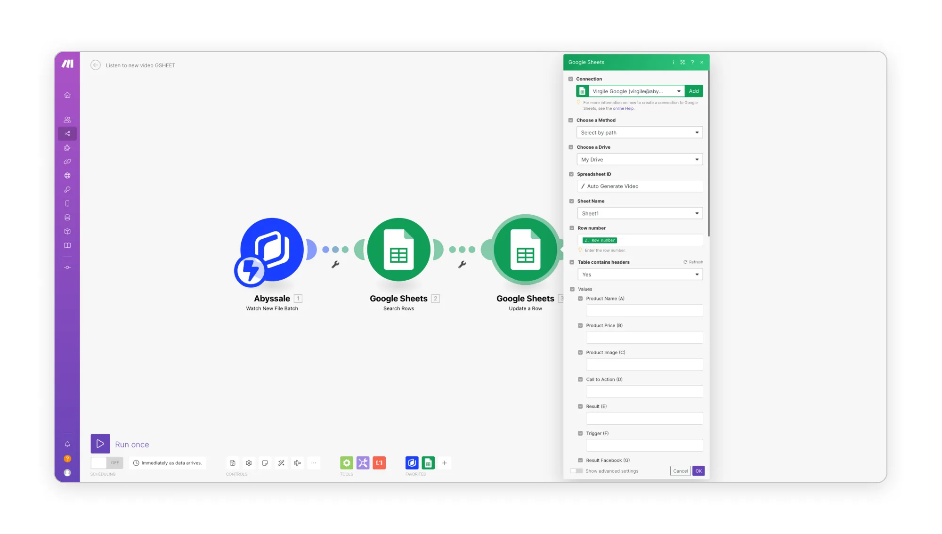The height and width of the screenshot is (534, 942).
Task: Click the Product Price (B) input field
Action: tap(644, 338)
